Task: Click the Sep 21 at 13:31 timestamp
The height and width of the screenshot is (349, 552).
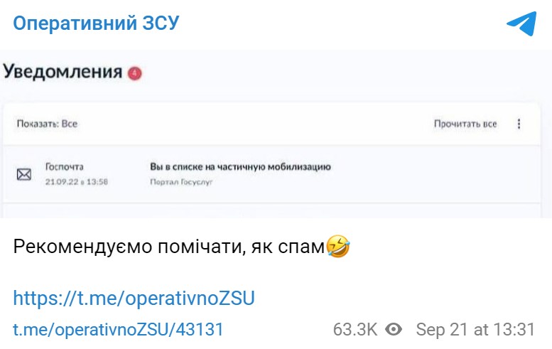Action: click(475, 330)
